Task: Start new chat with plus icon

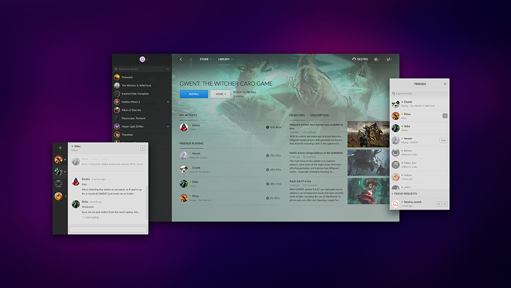Action: click(x=60, y=148)
